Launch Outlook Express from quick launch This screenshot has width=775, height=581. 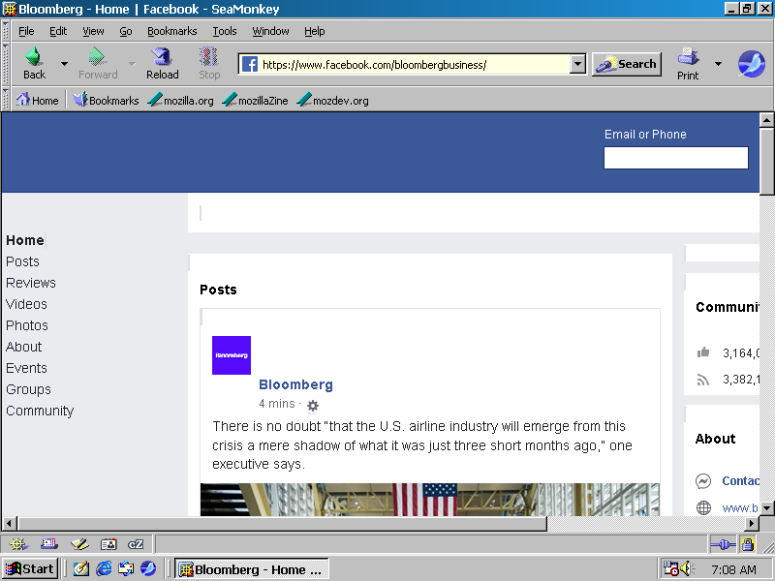tap(126, 569)
